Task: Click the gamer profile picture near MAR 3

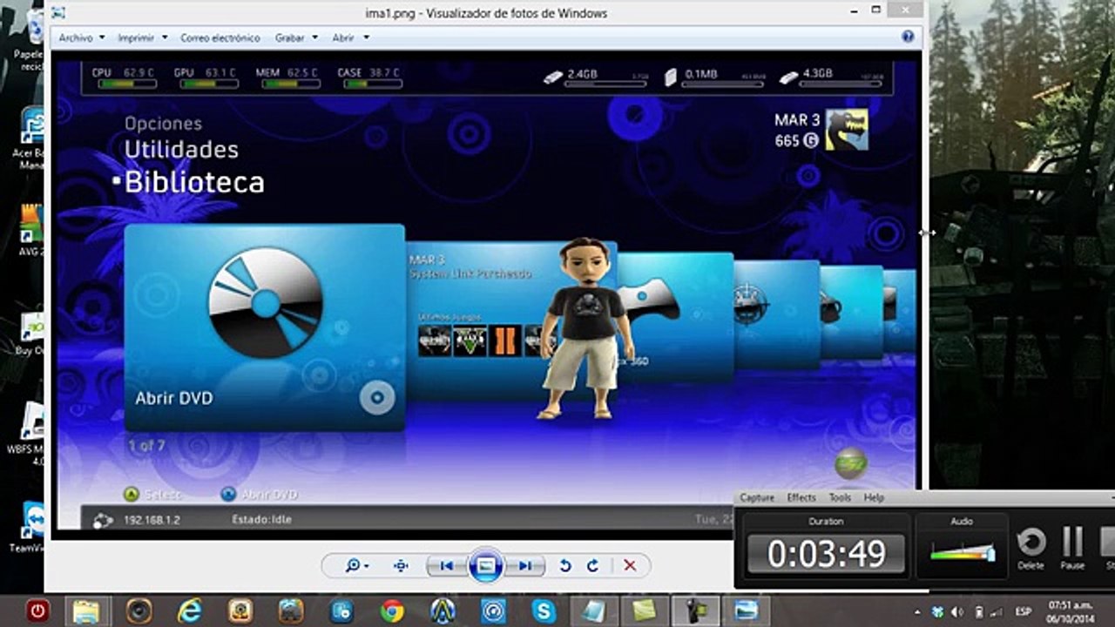Action: (x=847, y=130)
